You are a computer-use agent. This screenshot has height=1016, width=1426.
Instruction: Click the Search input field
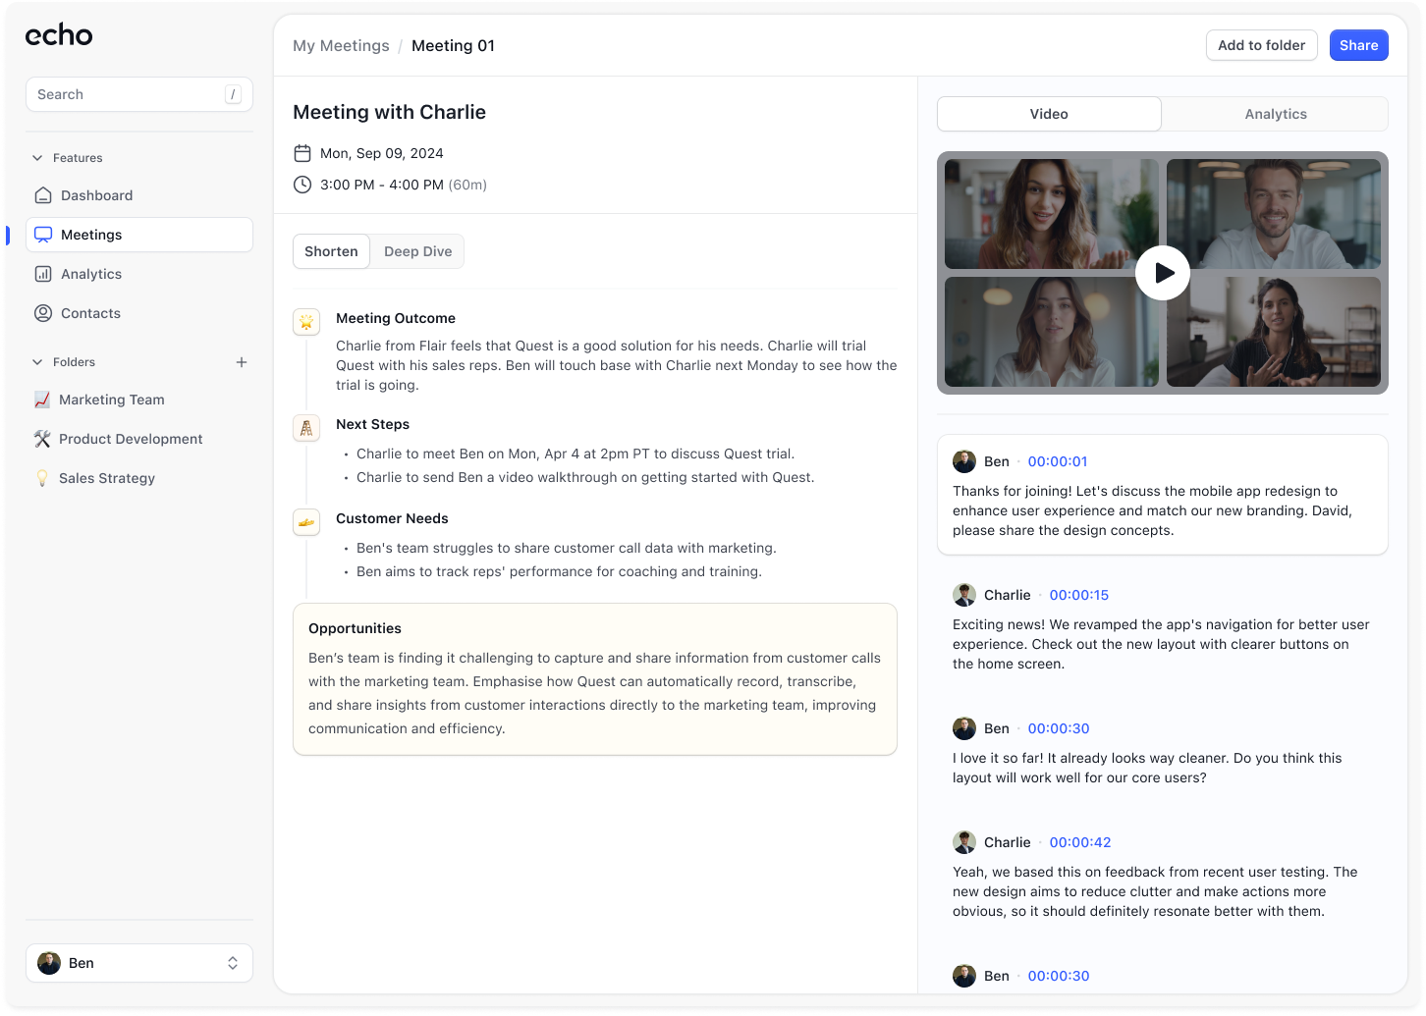coord(139,94)
